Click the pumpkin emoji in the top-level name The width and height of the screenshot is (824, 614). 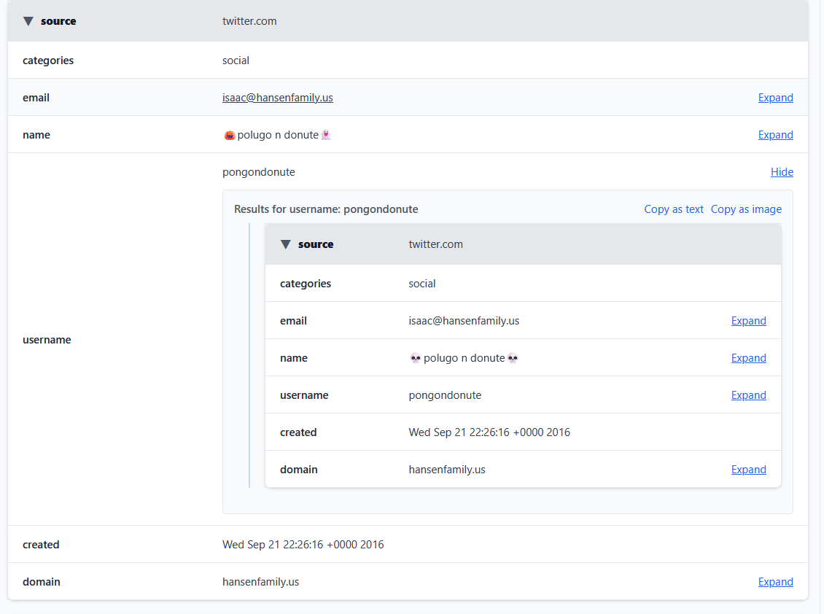click(229, 135)
